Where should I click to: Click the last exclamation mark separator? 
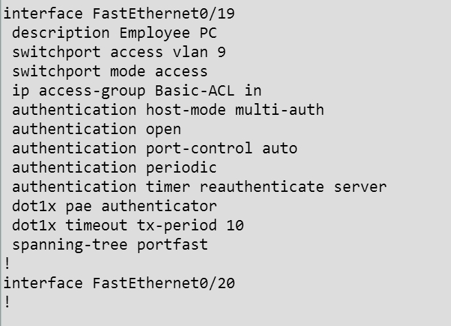click(8, 303)
